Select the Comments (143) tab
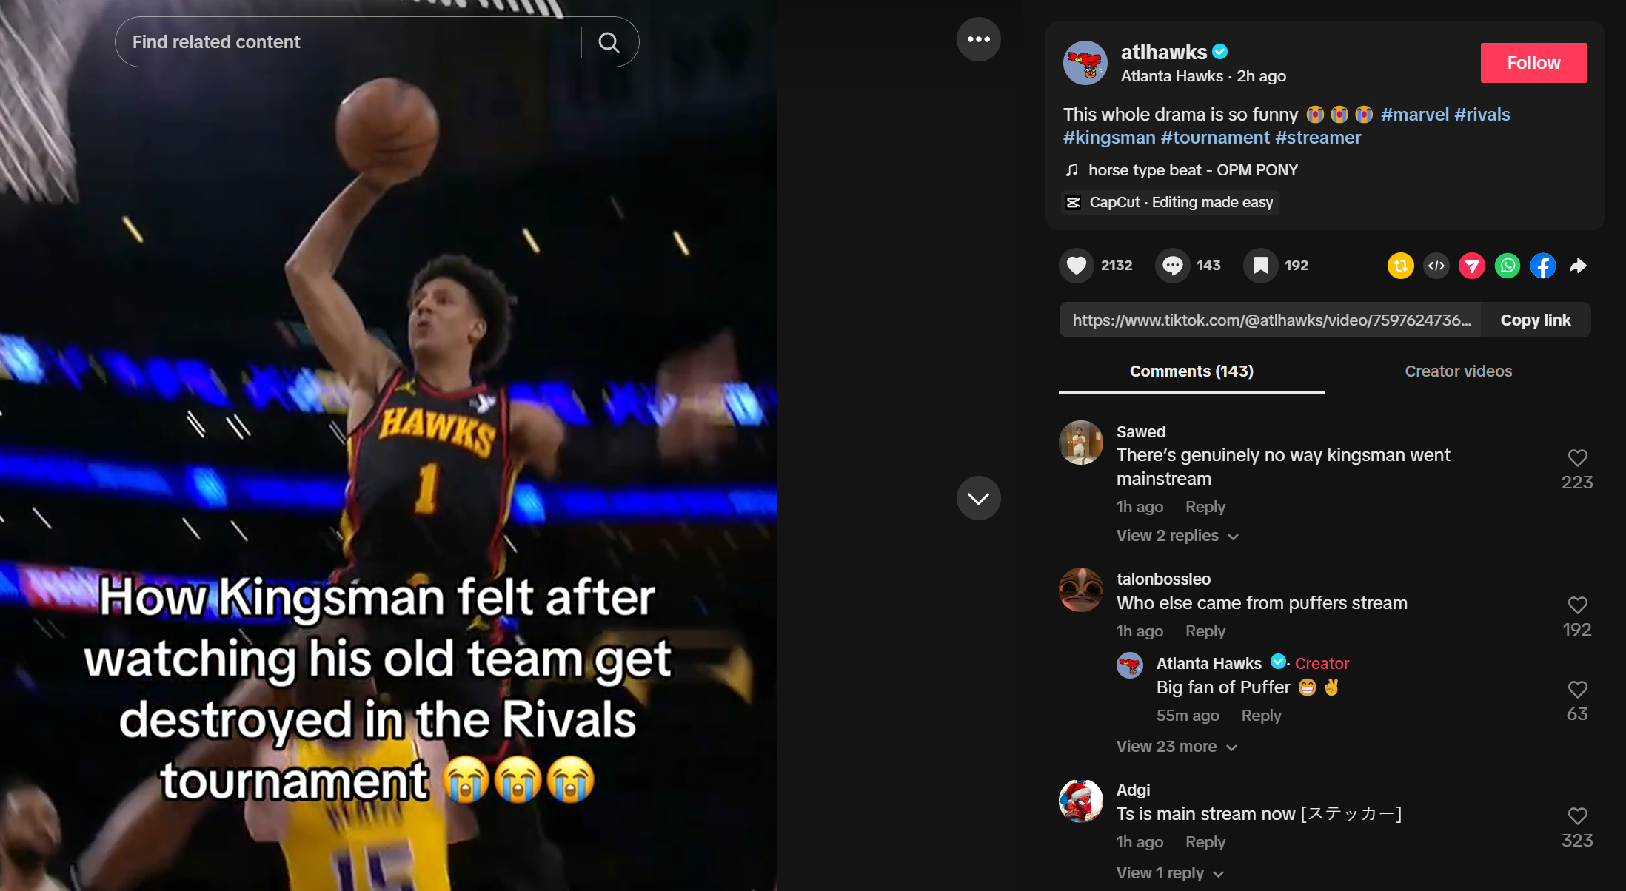 pos(1191,371)
